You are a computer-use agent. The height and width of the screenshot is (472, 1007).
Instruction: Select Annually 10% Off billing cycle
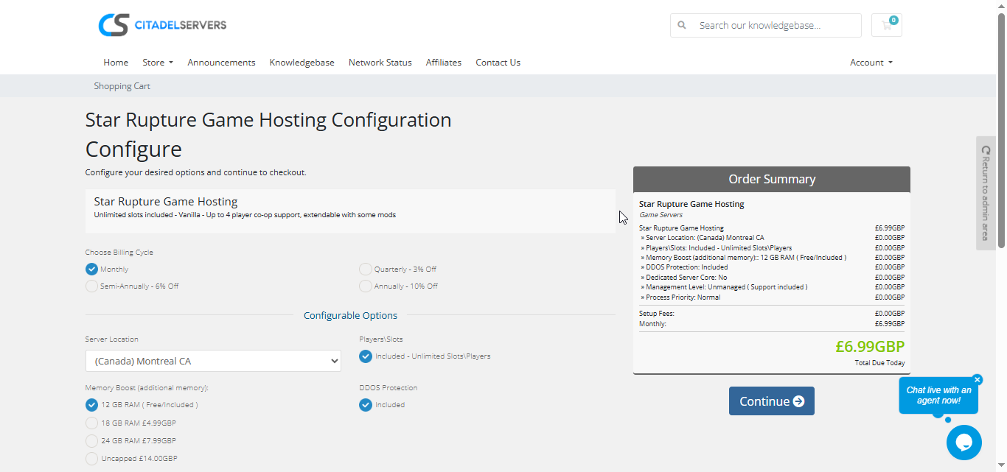366,286
